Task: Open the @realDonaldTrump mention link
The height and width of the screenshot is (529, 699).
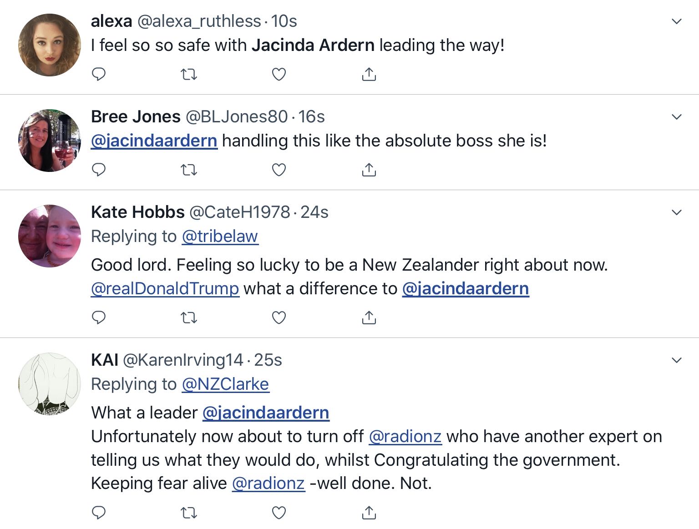Action: (165, 288)
